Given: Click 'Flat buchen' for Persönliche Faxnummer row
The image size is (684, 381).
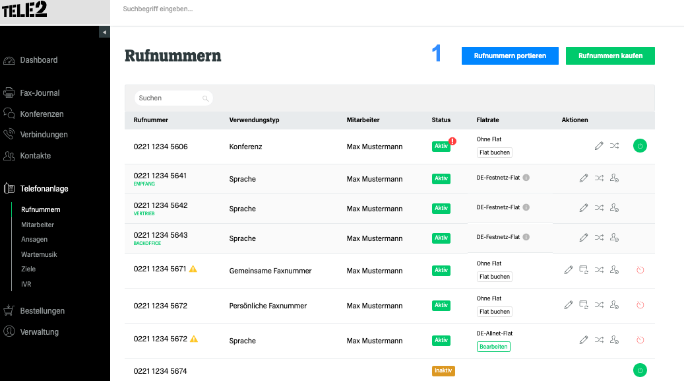Looking at the screenshot, I should click(x=494, y=312).
